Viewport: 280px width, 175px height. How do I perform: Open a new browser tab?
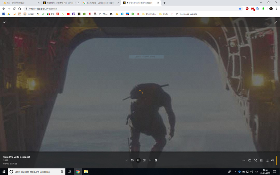point(164,3)
